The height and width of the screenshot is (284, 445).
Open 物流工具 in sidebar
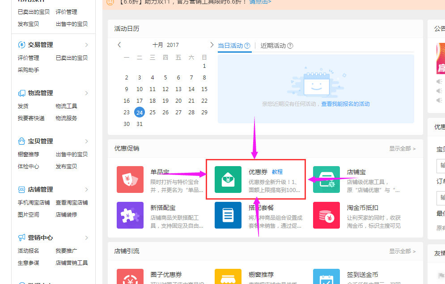point(66,106)
